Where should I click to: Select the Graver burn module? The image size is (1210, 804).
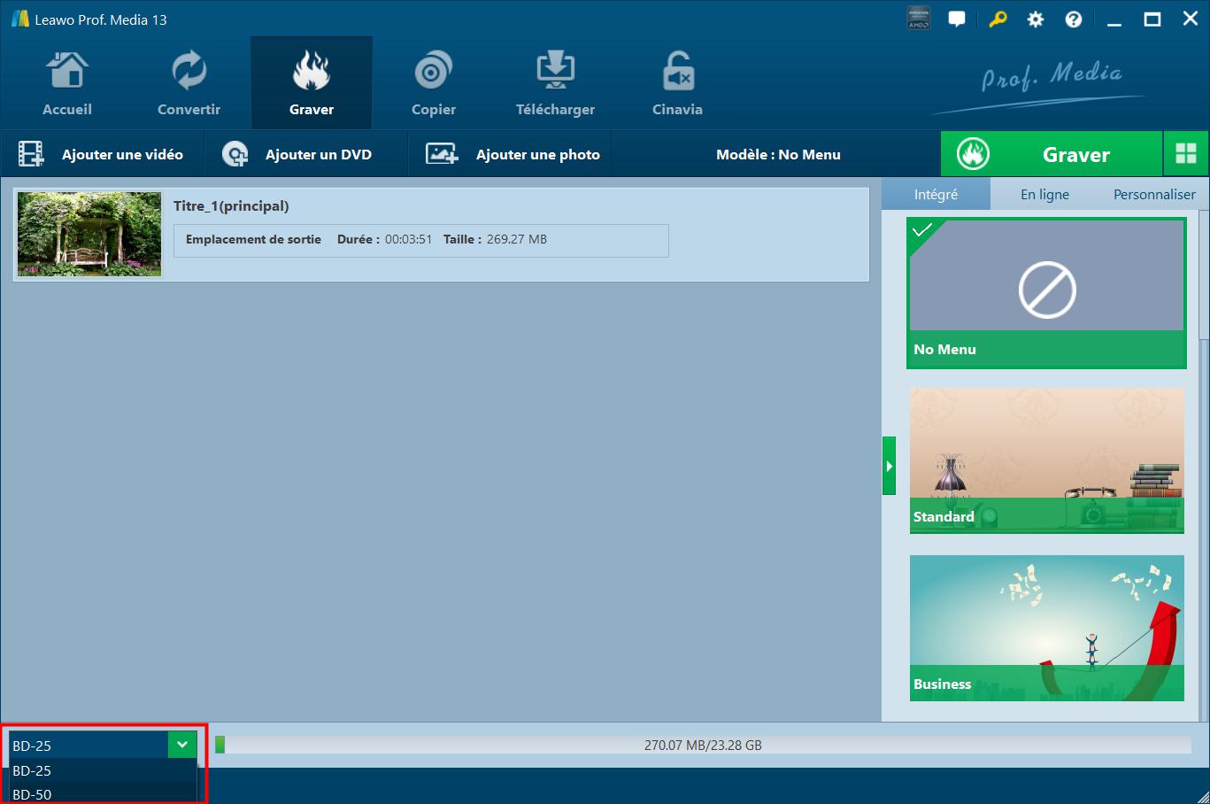pos(312,83)
